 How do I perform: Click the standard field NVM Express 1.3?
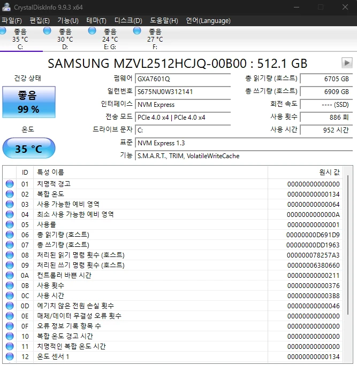pyautogui.click(x=244, y=143)
